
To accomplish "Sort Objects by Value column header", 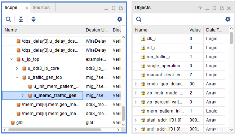I will [x=195, y=30].
